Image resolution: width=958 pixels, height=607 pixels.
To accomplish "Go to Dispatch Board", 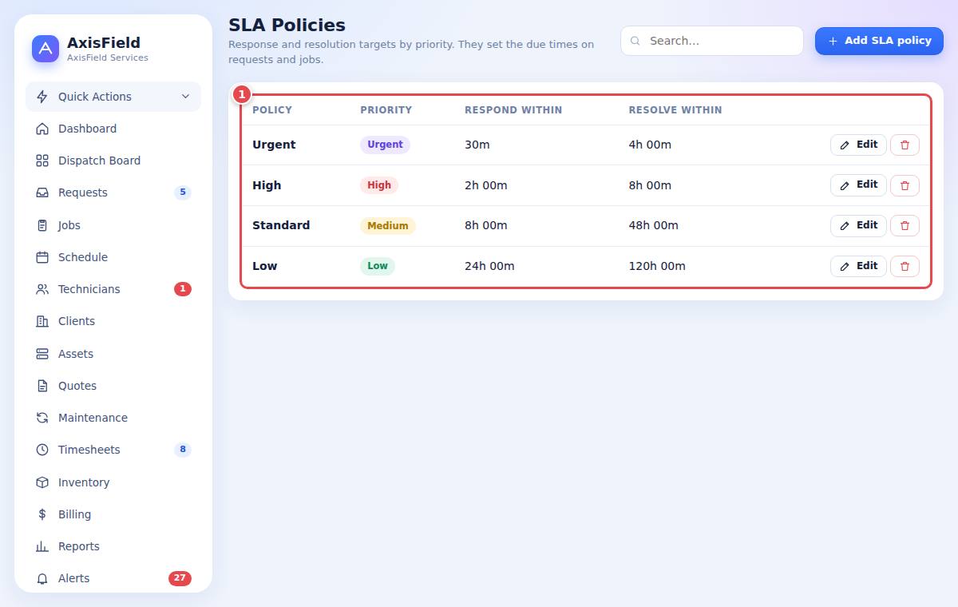I will click(113, 161).
